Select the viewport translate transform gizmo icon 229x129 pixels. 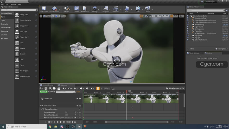pos(141,16)
